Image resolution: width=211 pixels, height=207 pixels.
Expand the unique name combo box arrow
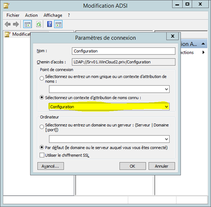[166, 89]
